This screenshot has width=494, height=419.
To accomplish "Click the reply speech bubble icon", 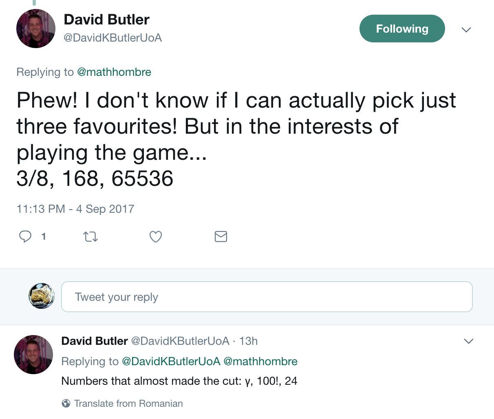I will (25, 236).
